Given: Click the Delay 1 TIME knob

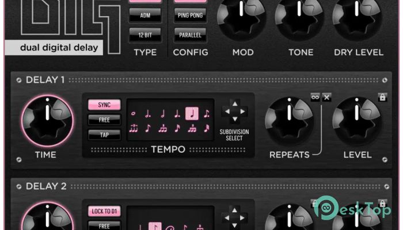Looking at the screenshot, I should coord(47,120).
